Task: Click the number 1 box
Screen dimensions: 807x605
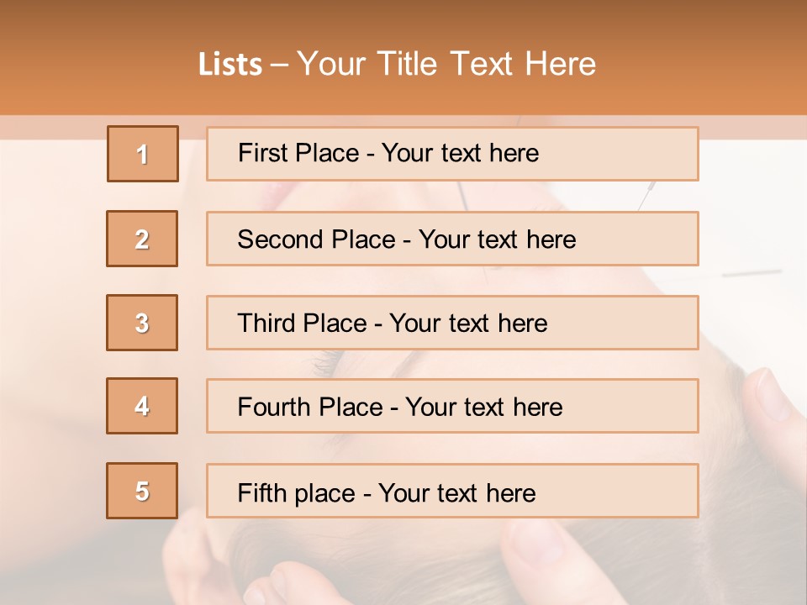Action: coord(143,154)
